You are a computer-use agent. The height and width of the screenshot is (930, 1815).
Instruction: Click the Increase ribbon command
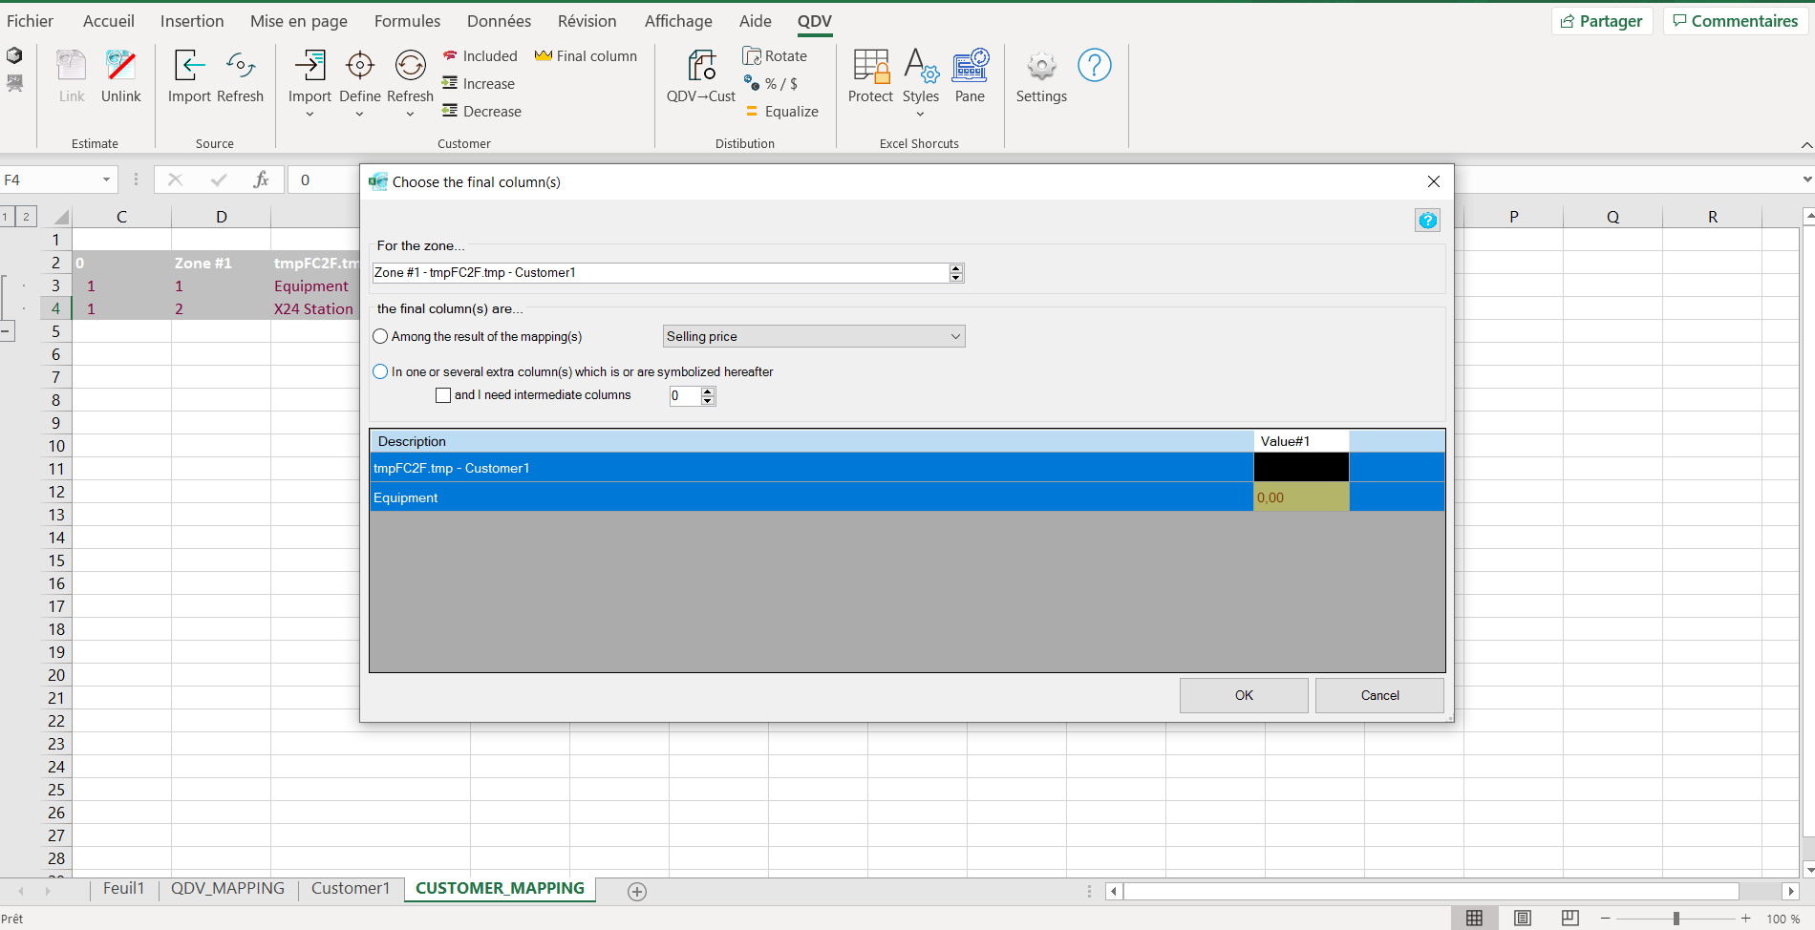coord(479,84)
